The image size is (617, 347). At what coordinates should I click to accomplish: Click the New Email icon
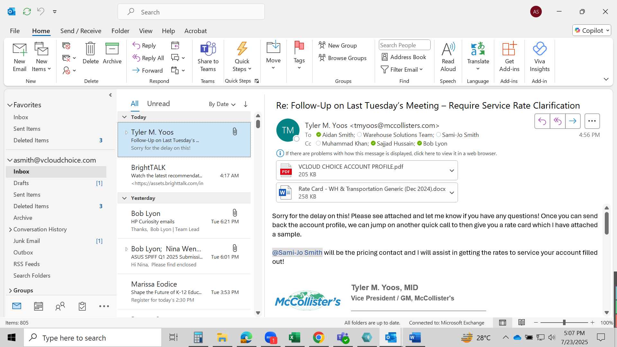(x=20, y=49)
